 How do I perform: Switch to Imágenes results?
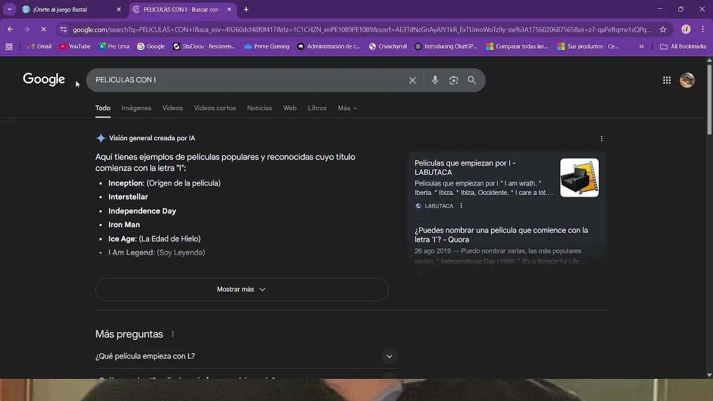136,108
